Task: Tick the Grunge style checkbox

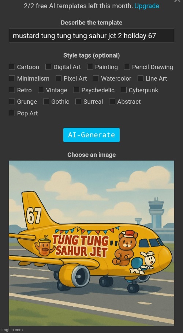Action: coord(12,101)
